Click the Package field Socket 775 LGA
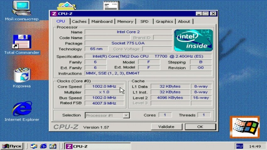The height and width of the screenshot is (150, 267). tap(128, 43)
